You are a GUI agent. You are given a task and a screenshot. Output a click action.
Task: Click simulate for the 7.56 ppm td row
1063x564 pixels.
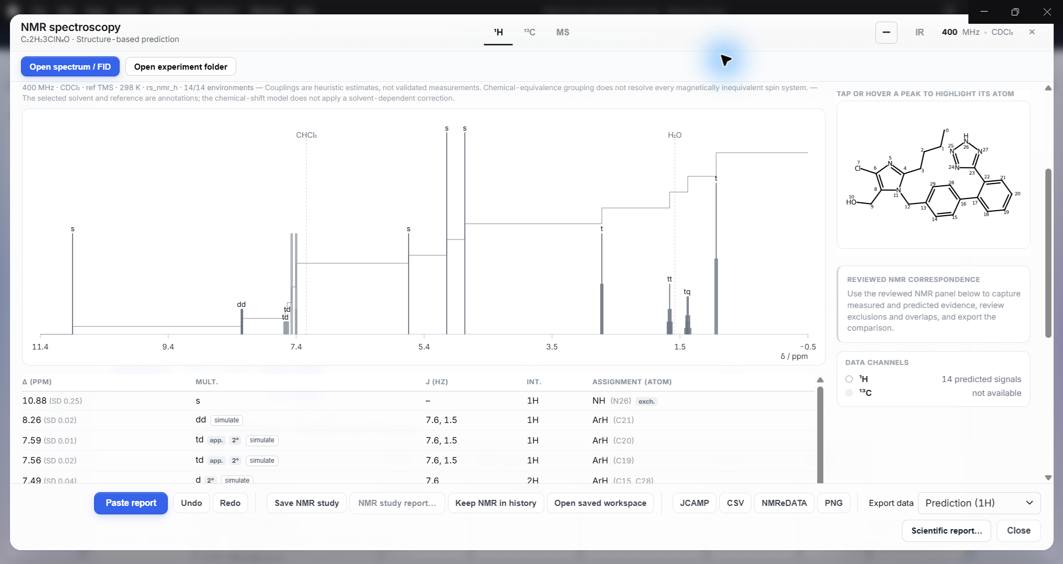coord(262,461)
